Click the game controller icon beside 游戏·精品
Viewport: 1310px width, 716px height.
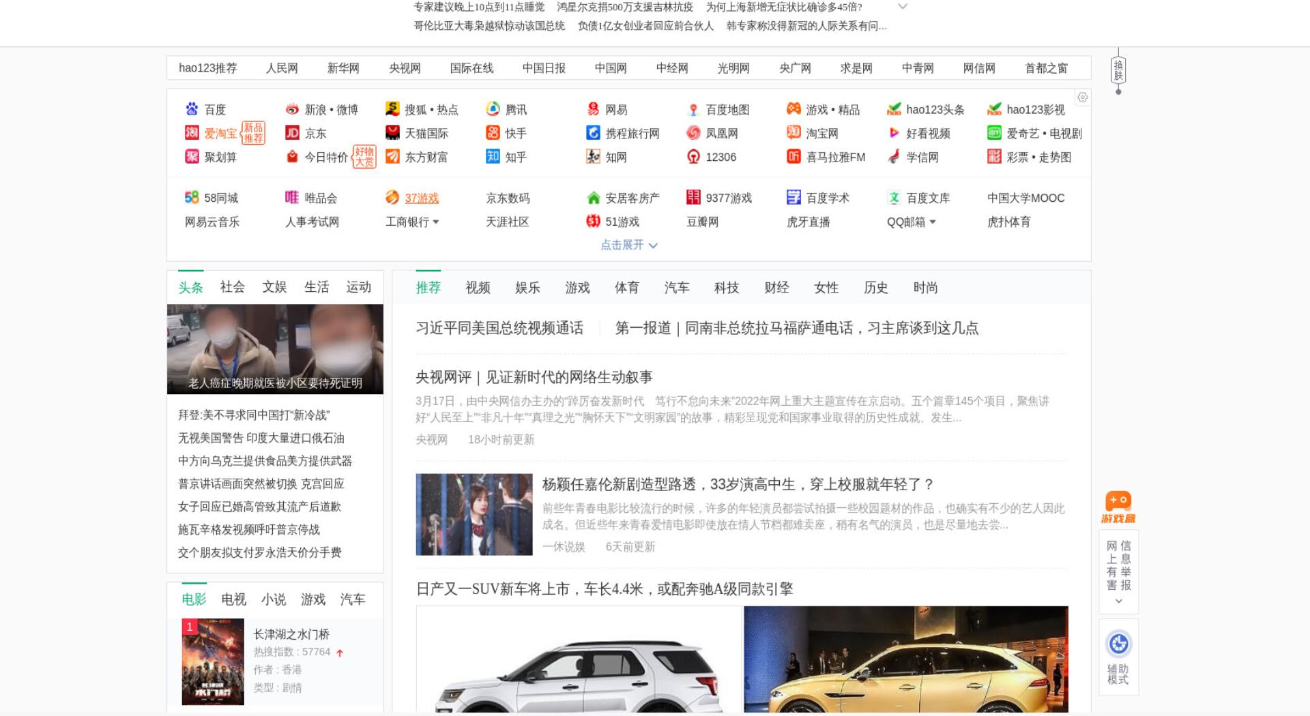click(794, 109)
